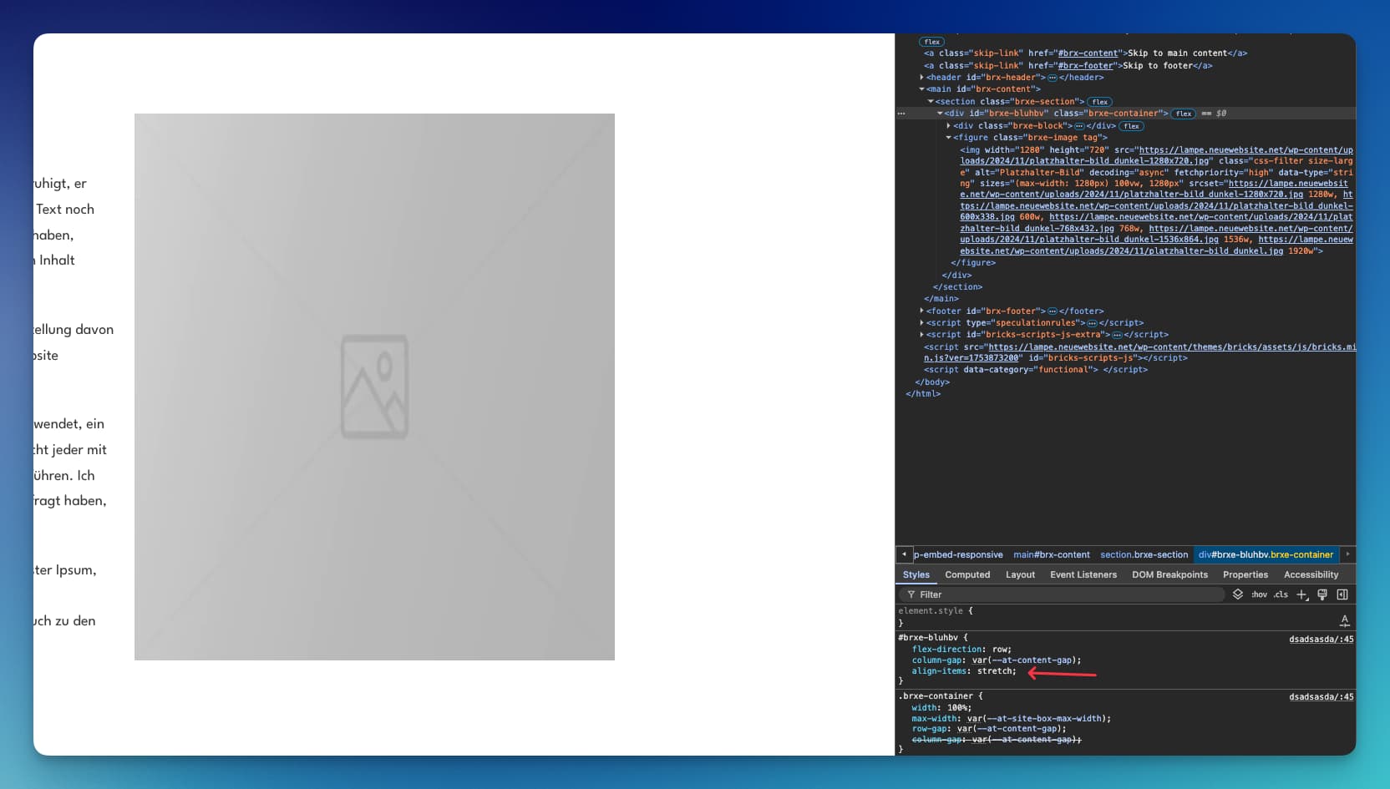Screen dimensions: 1390x789
Task: Select section.brxe-section breadcrumb
Action: point(1144,554)
